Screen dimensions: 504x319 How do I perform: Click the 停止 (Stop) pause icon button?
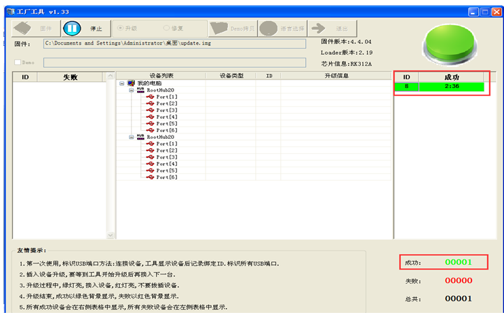pyautogui.click(x=72, y=28)
